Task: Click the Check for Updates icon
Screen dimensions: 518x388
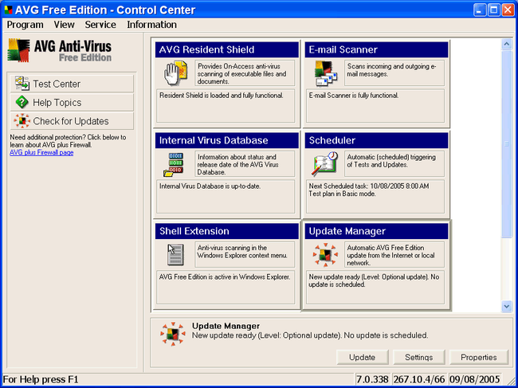Action: 22,121
